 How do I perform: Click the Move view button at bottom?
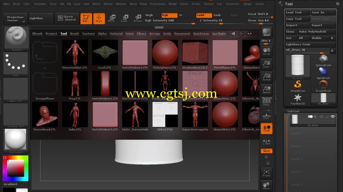(266, 186)
